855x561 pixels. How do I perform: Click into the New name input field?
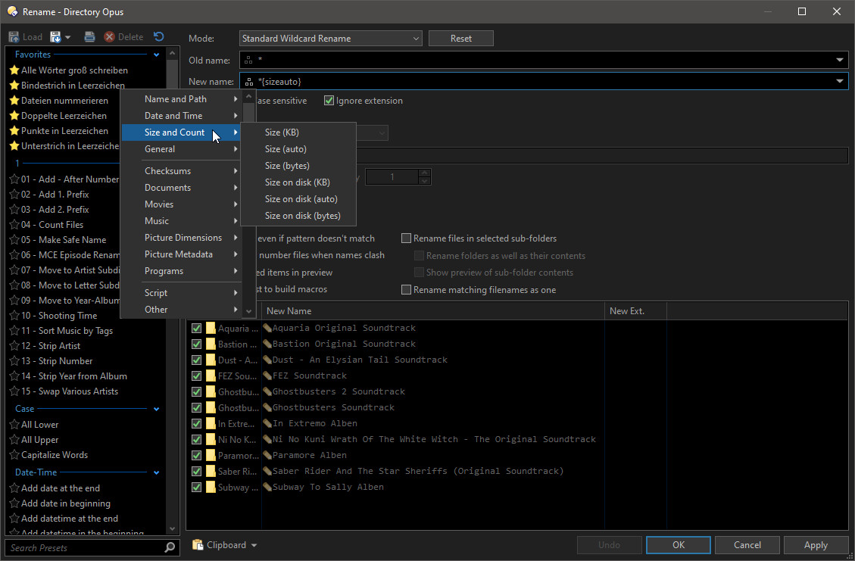(544, 82)
